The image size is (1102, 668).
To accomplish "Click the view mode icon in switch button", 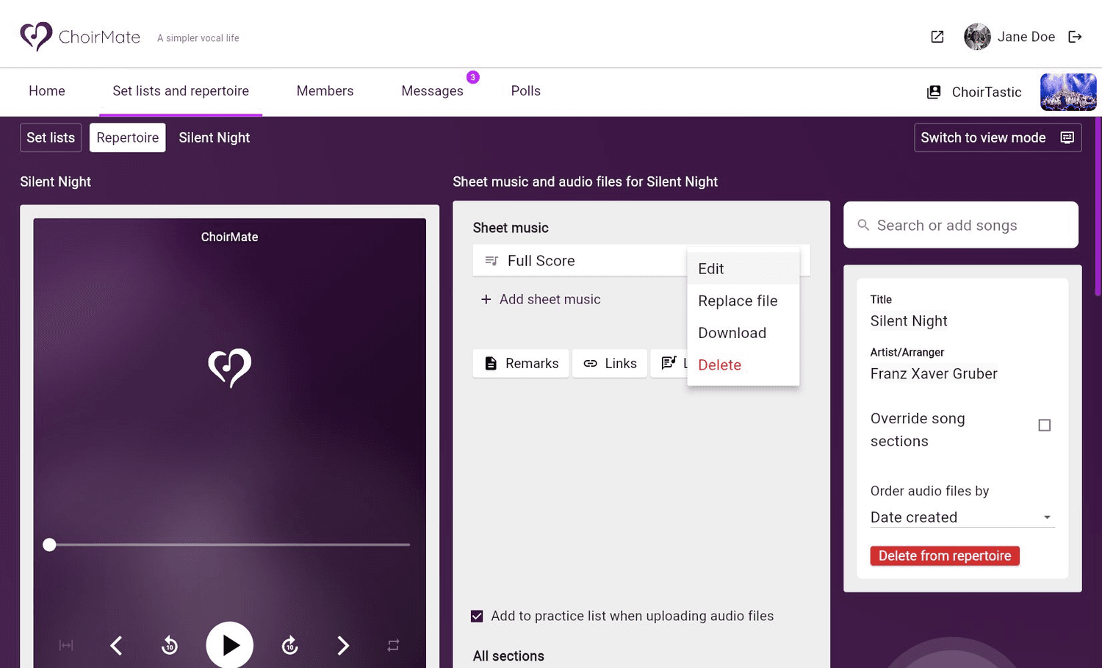I will click(1067, 137).
